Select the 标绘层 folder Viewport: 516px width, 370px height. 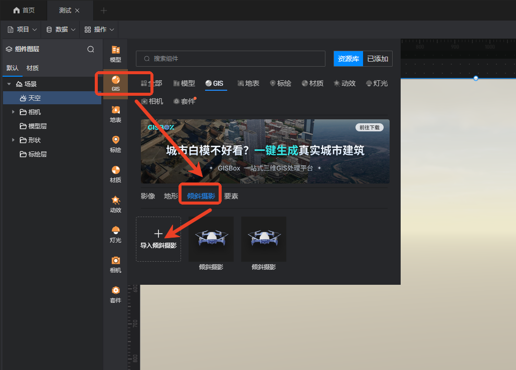[52, 154]
